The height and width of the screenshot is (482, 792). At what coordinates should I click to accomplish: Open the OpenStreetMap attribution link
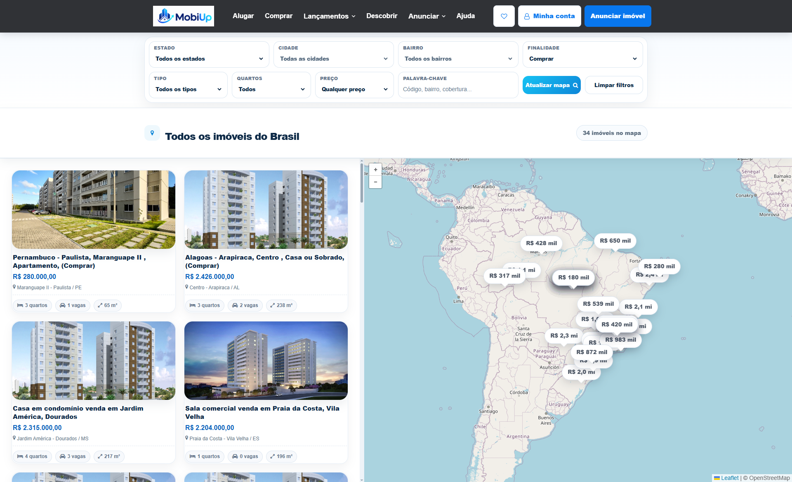tap(769, 478)
